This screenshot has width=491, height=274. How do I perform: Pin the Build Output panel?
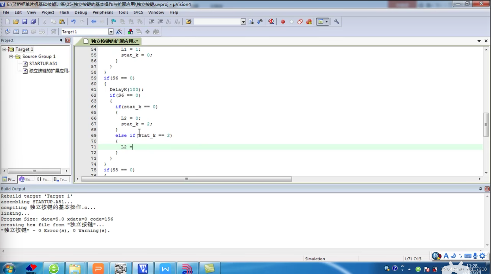click(x=480, y=189)
